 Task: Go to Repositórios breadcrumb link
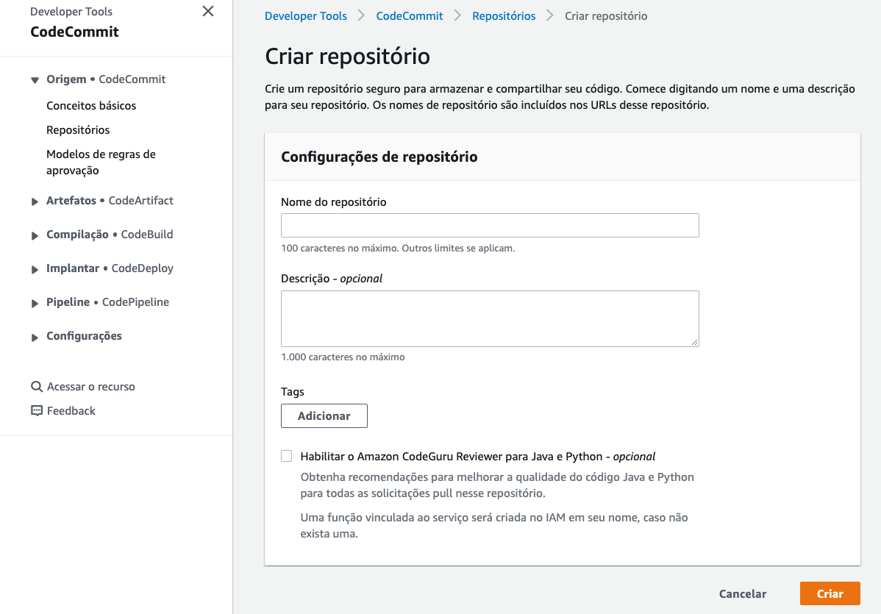(504, 15)
